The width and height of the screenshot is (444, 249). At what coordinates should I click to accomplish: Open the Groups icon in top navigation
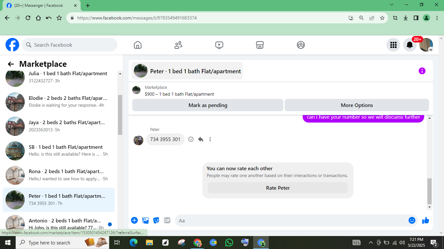[301, 45]
